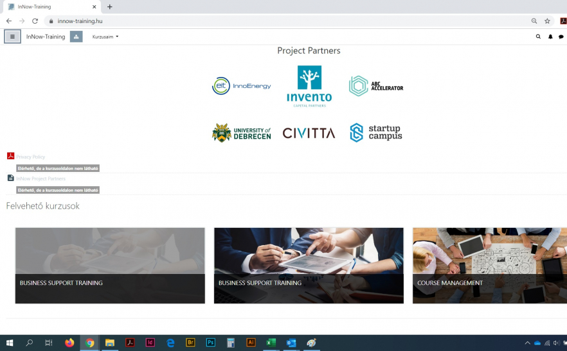Click the Project Partners heading
This screenshot has width=567, height=351.
pos(309,51)
